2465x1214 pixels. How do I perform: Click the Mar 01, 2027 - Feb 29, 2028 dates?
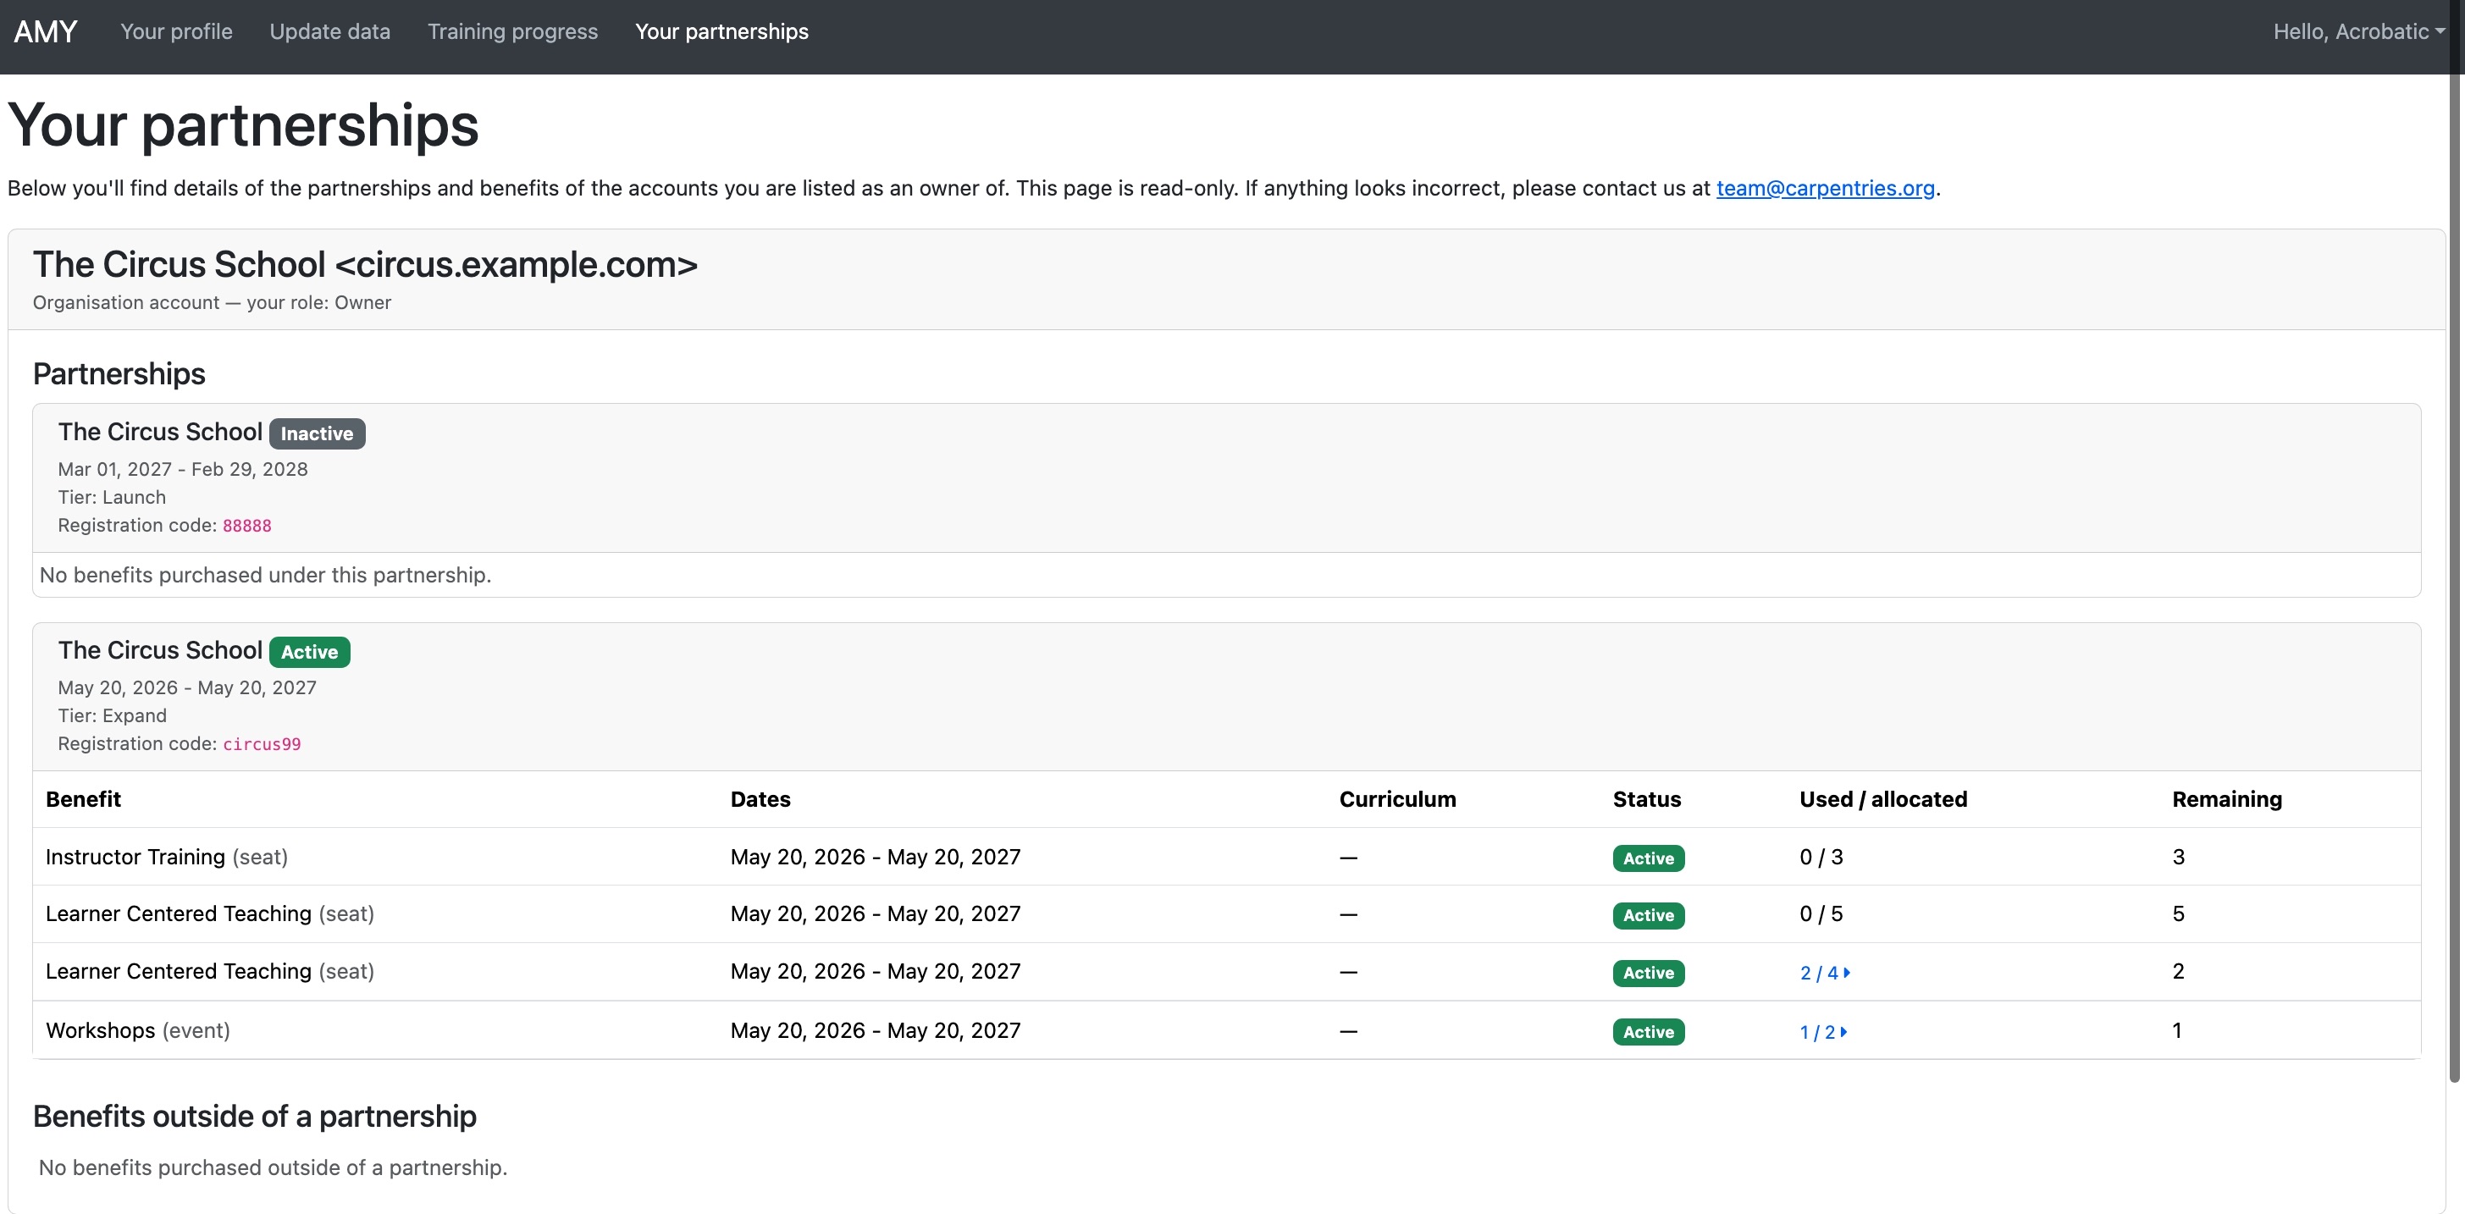(183, 469)
